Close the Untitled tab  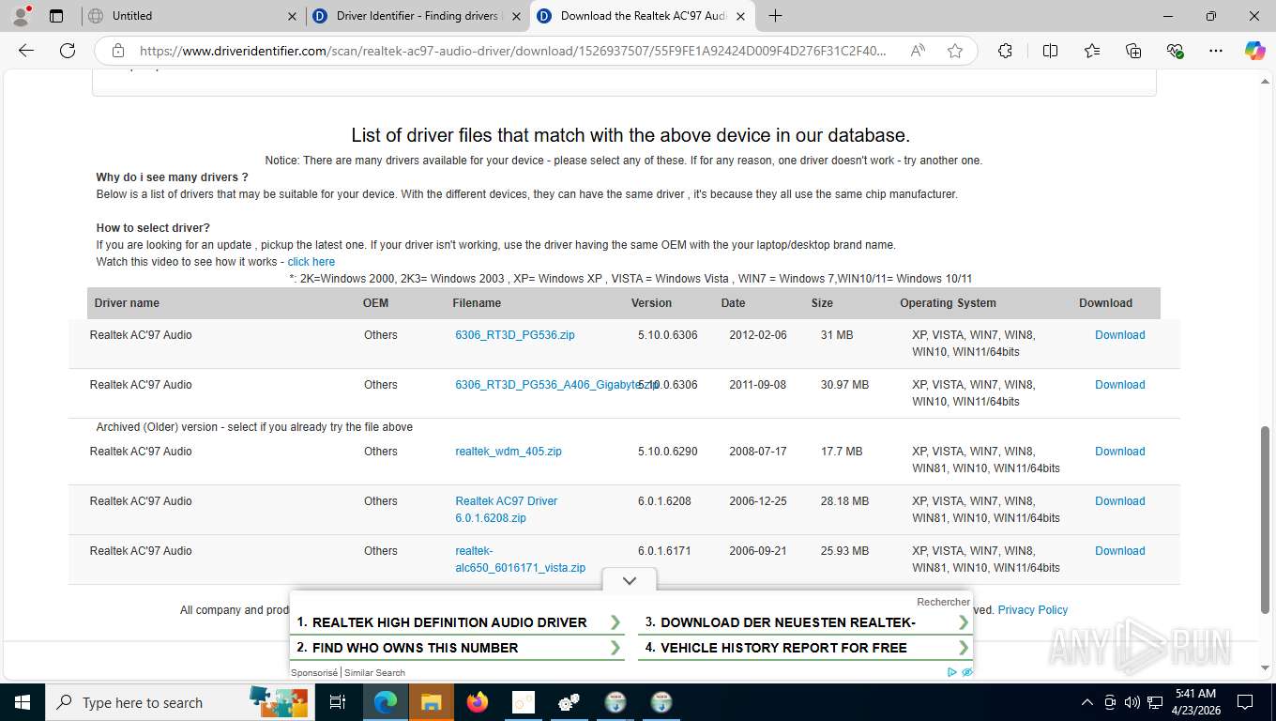point(292,16)
